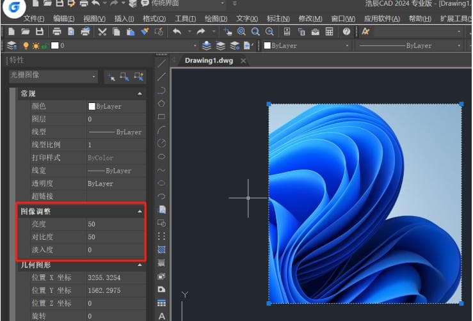Viewport: 473px width, 321px height.
Task: Click the 亮度 value field 50
Action: 116,224
